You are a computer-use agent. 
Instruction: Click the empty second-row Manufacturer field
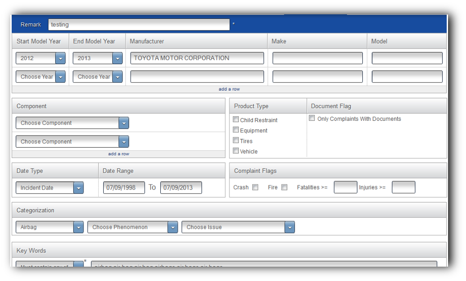(197, 77)
